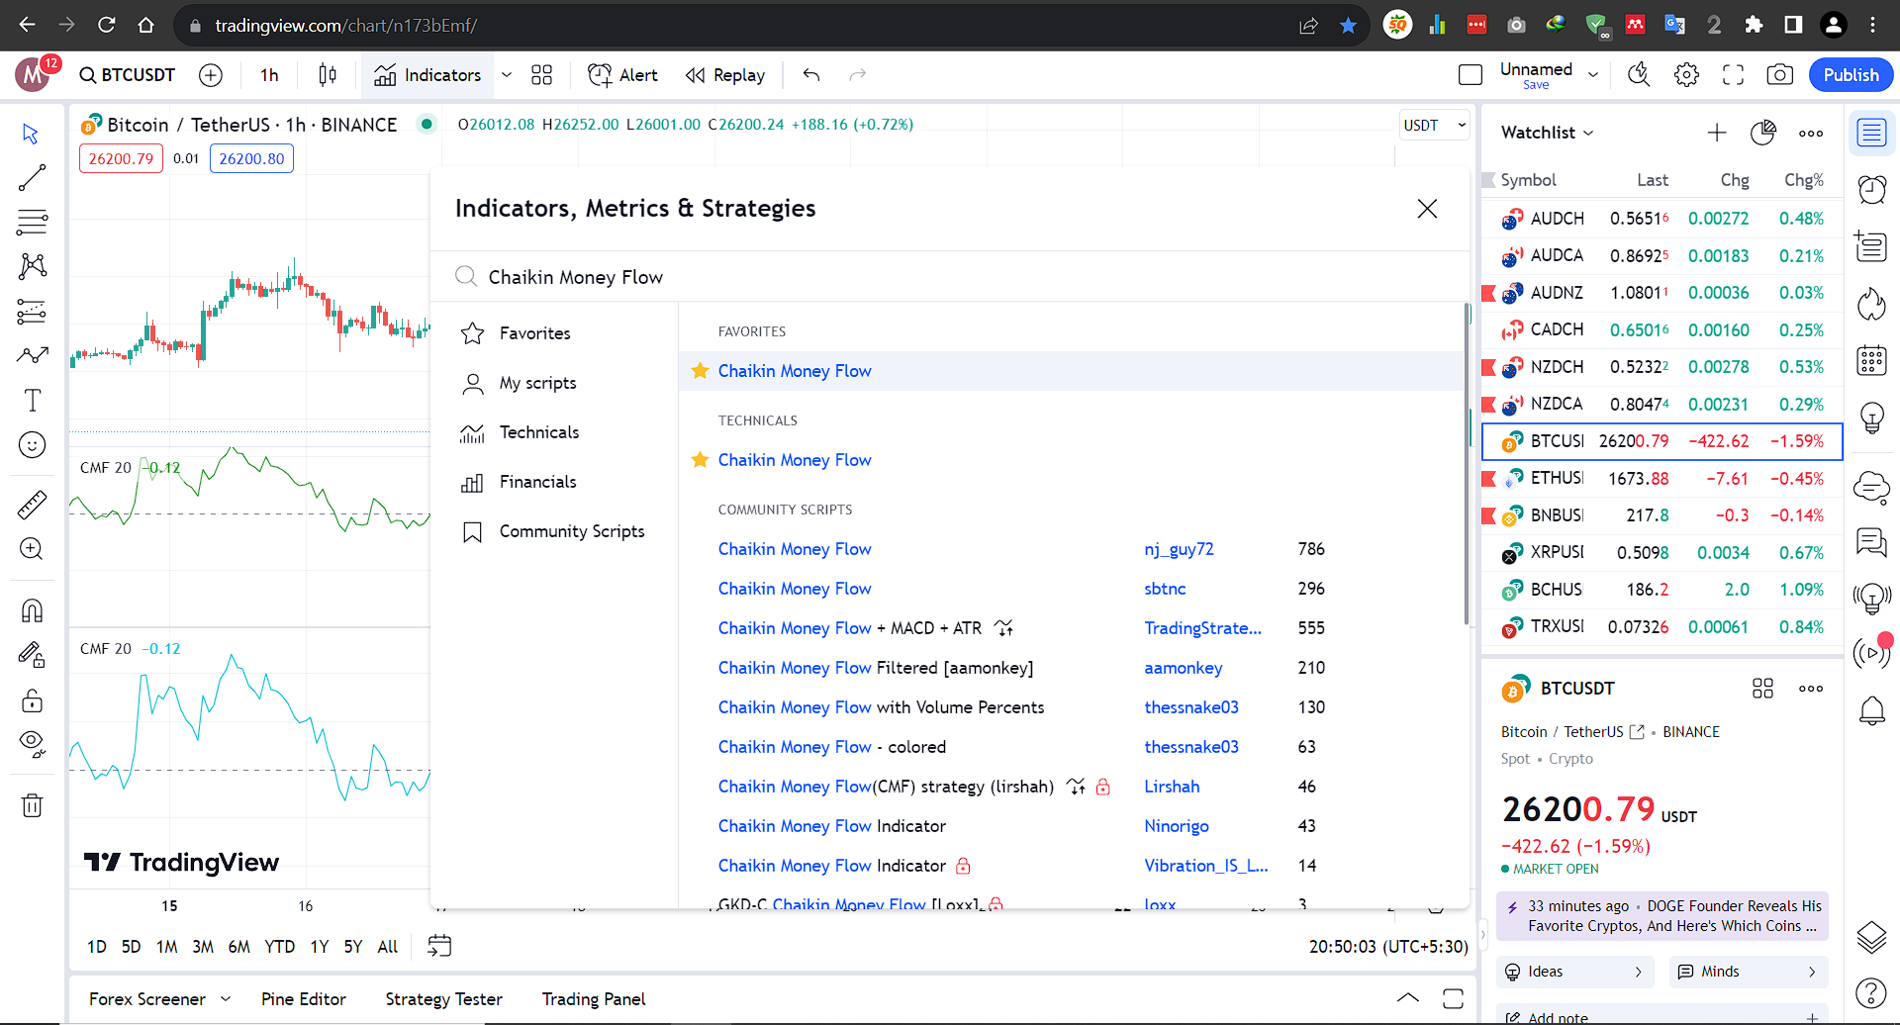Start bar Replay mode

(725, 75)
